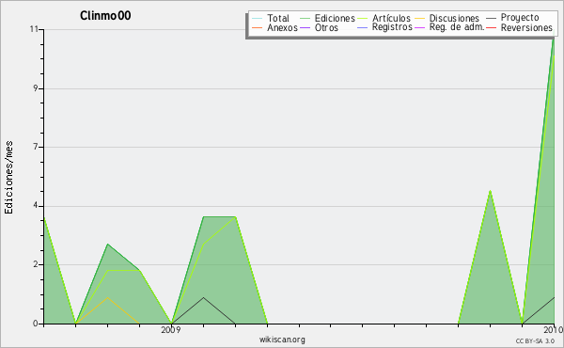Click the Registros legend label

[x=392, y=27]
